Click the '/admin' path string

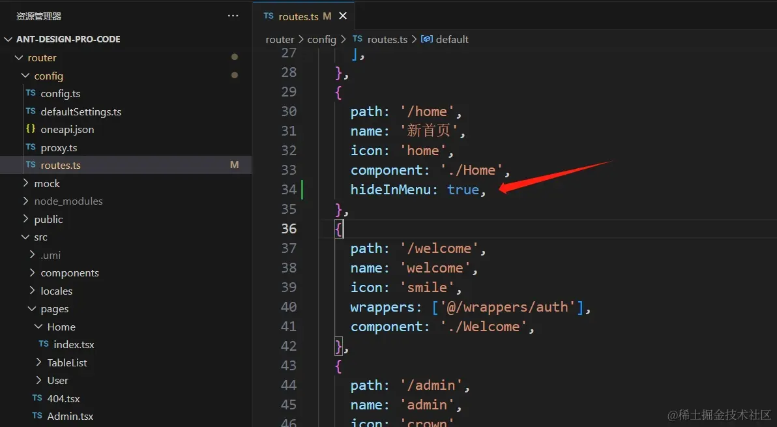click(x=431, y=385)
